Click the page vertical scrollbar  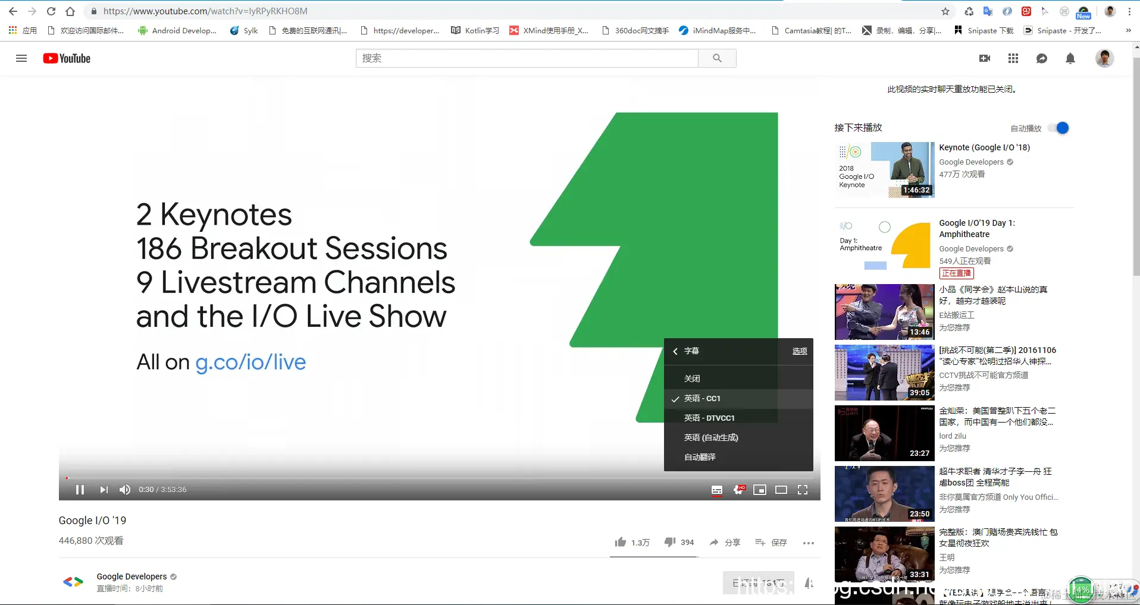click(x=1136, y=166)
